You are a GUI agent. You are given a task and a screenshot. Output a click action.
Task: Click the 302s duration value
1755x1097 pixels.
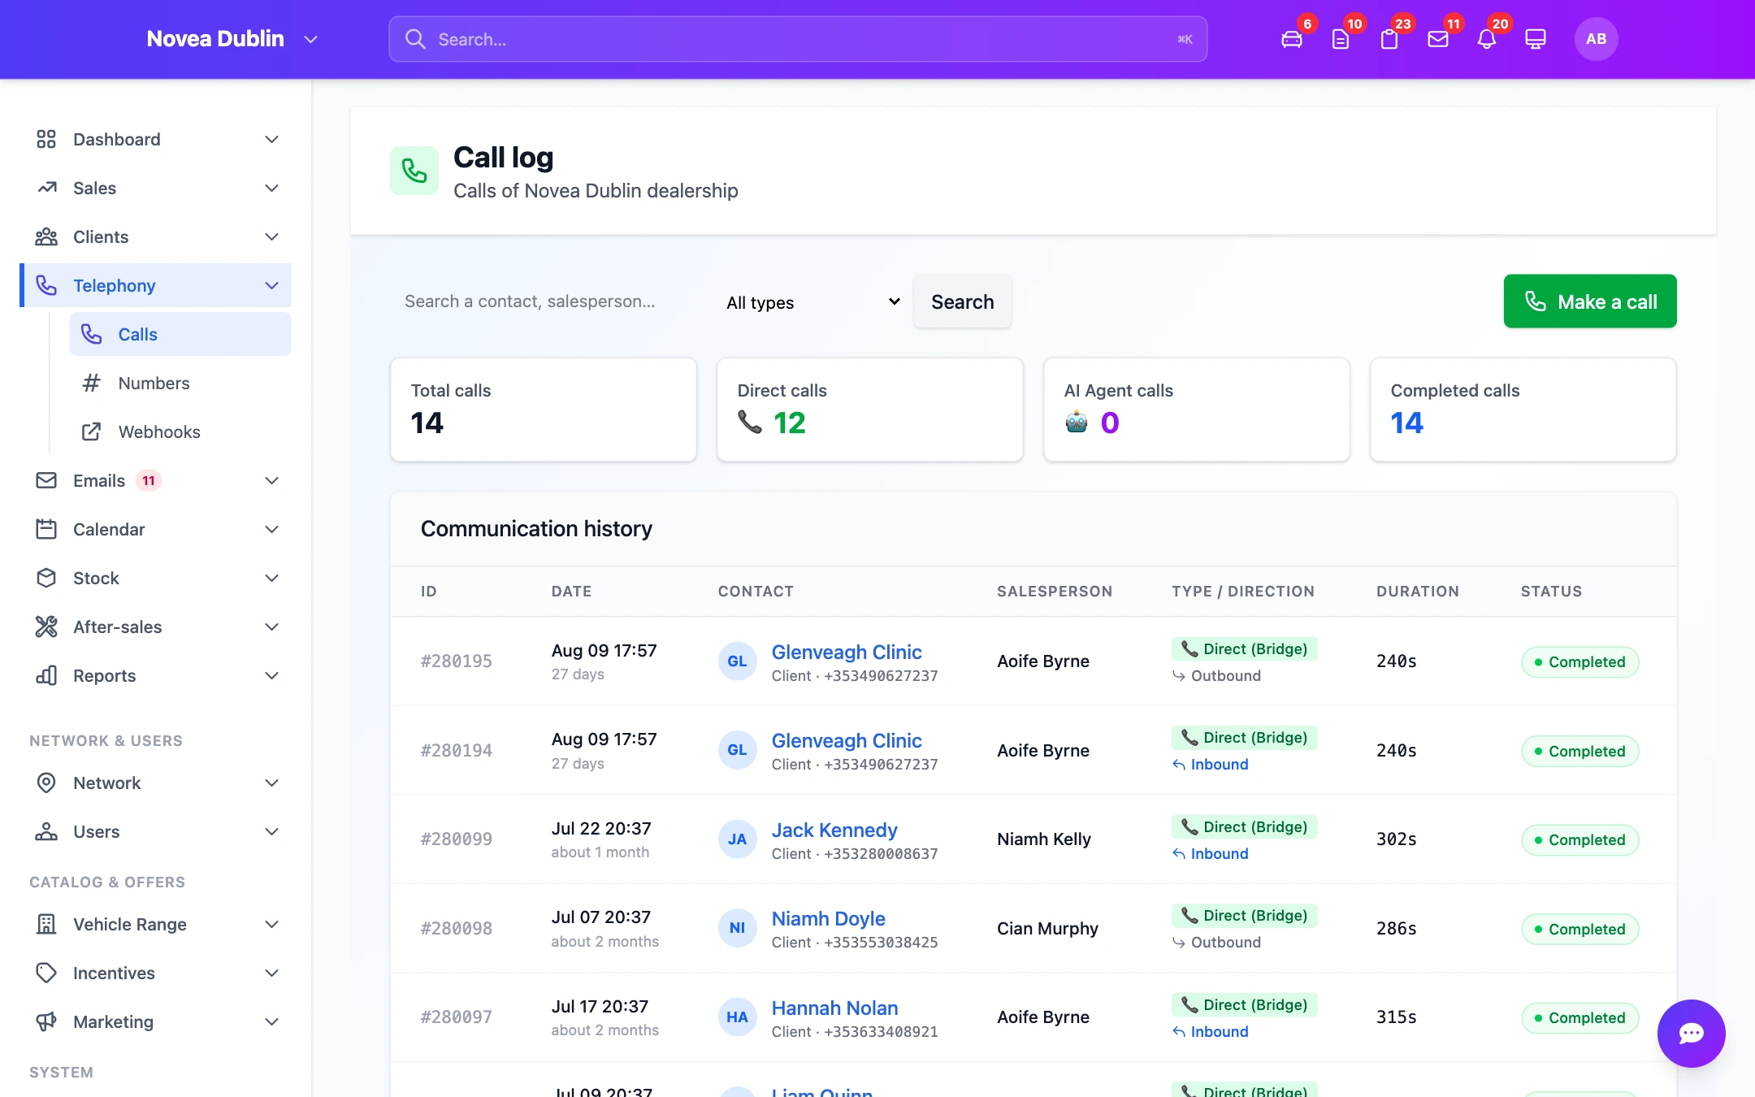pos(1397,839)
